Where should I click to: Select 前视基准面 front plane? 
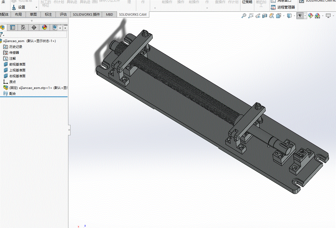click(14, 64)
